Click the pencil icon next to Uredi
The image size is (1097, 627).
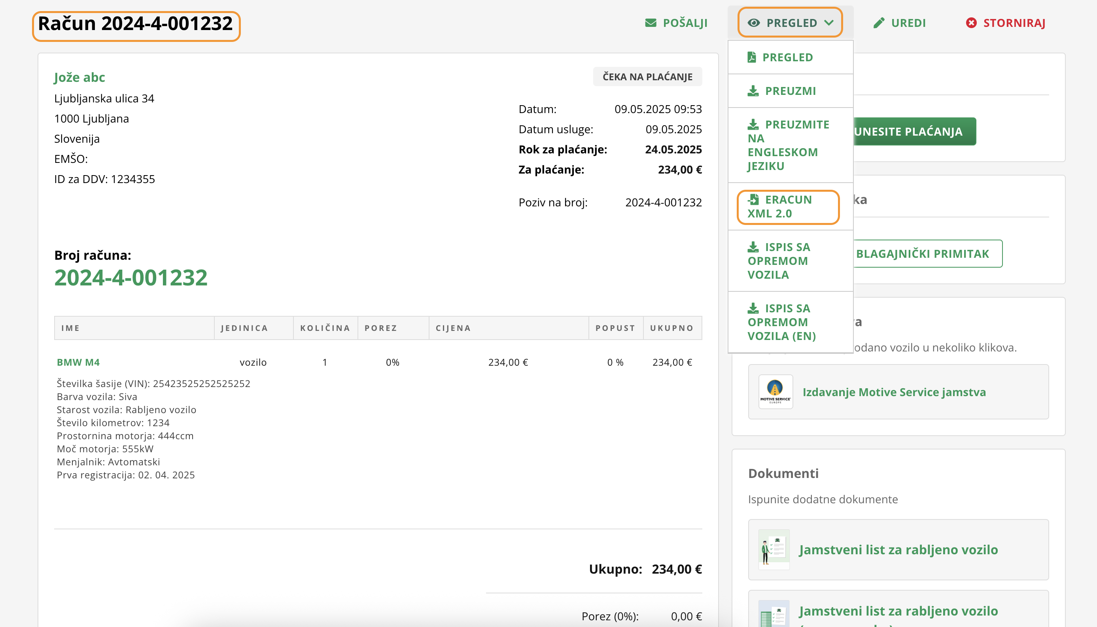[879, 23]
